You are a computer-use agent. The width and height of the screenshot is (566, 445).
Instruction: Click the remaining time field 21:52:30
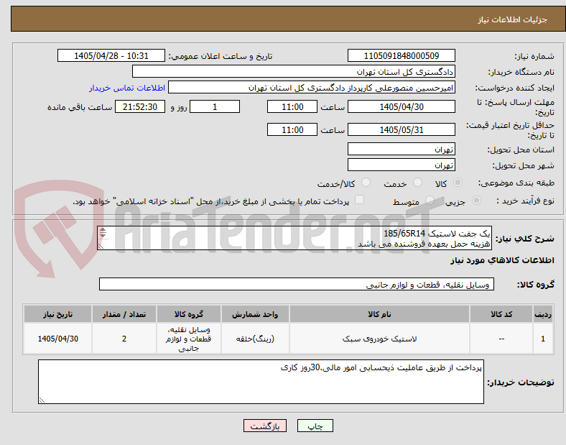[x=140, y=106]
